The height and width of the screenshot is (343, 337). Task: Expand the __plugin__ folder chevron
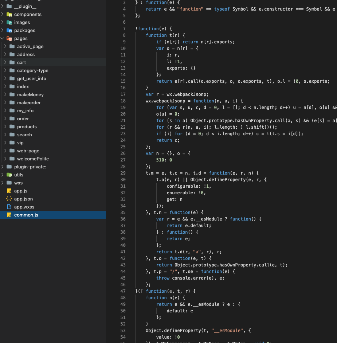point(3,6)
